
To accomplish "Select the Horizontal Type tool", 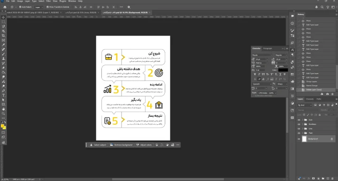I will coord(3,95).
